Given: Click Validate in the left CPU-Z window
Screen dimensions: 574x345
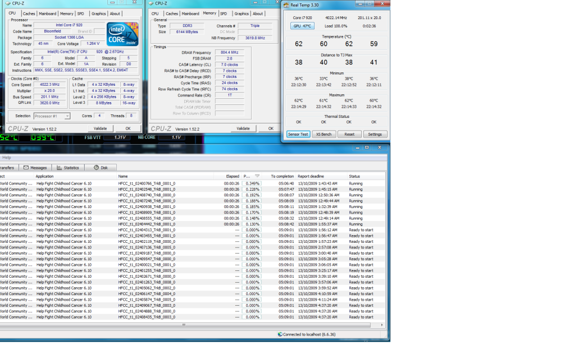Looking at the screenshot, I should 101,128.
